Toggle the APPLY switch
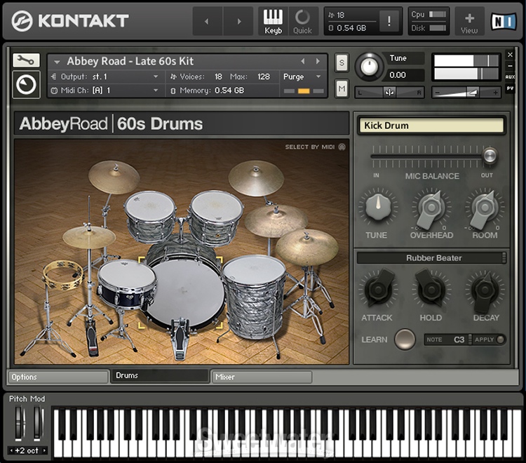Viewport: 526px width, 463px height. pos(500,340)
